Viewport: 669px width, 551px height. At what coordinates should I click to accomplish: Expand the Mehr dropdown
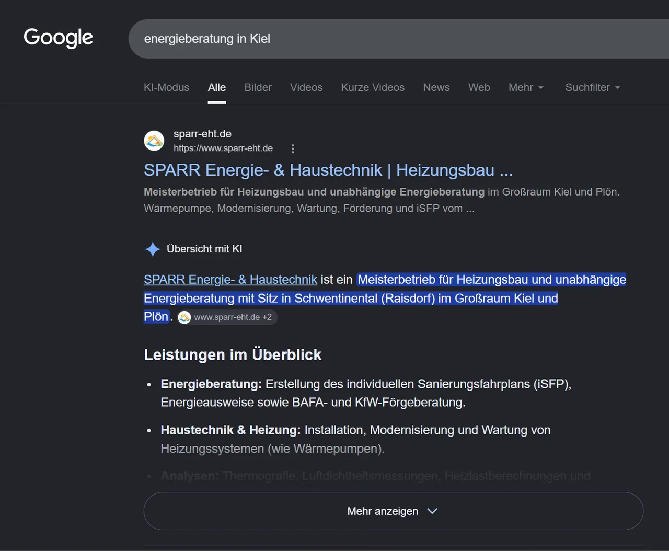click(526, 87)
